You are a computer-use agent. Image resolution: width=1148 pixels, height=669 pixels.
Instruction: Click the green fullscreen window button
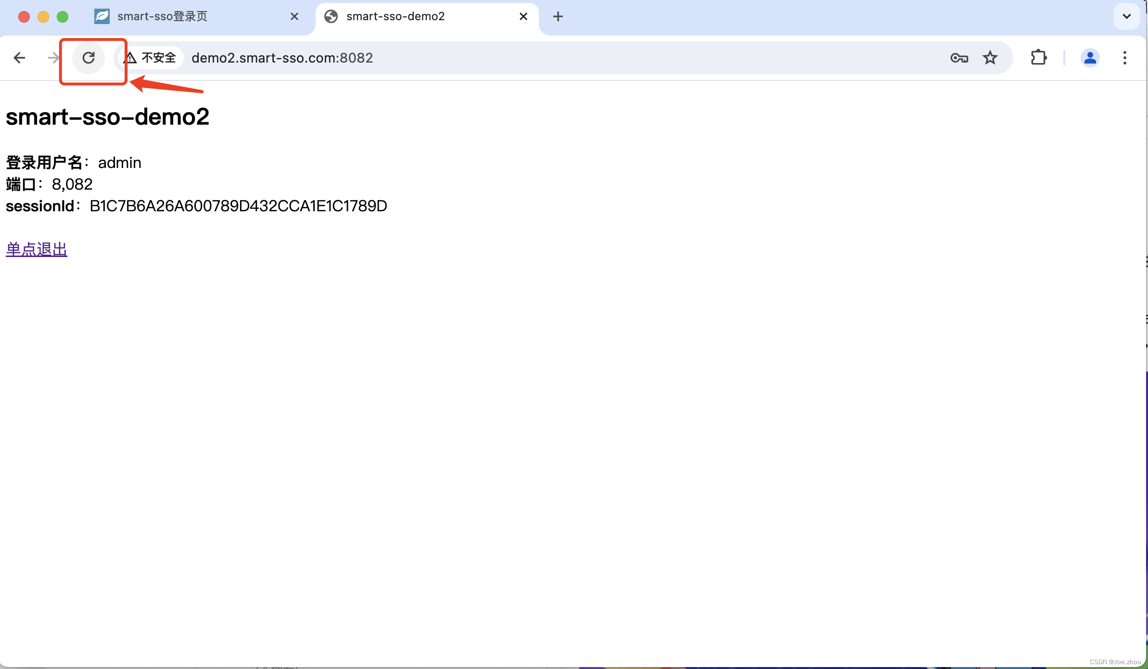63,17
